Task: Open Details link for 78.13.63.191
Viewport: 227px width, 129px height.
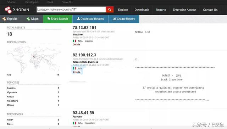Action: 76,45
